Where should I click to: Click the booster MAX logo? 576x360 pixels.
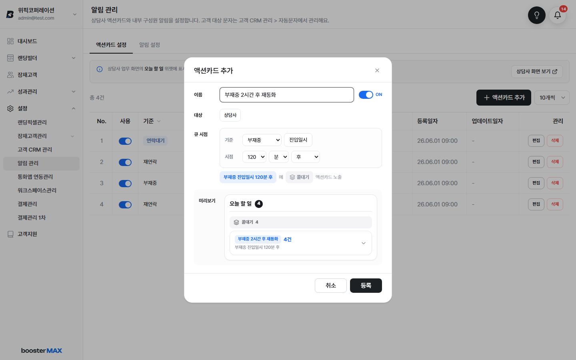(42, 350)
